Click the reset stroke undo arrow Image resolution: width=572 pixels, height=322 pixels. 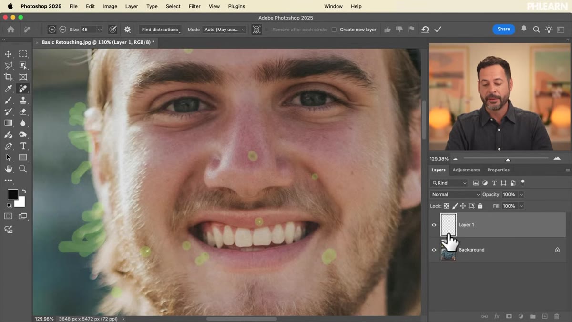coord(425,30)
